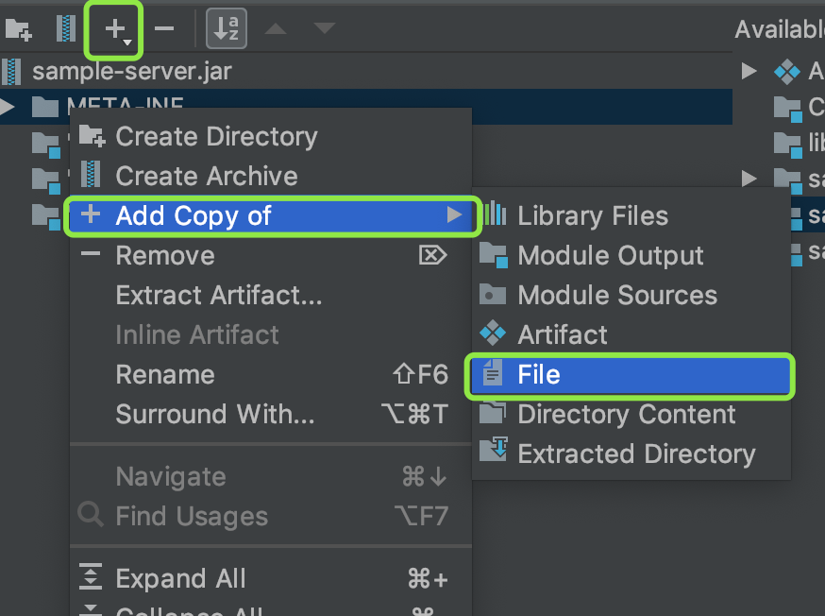The image size is (825, 616).
Task: Select Library Files from the submenu
Action: click(x=593, y=216)
